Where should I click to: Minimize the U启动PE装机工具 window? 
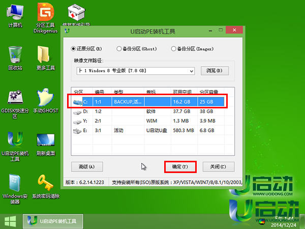tap(210, 31)
